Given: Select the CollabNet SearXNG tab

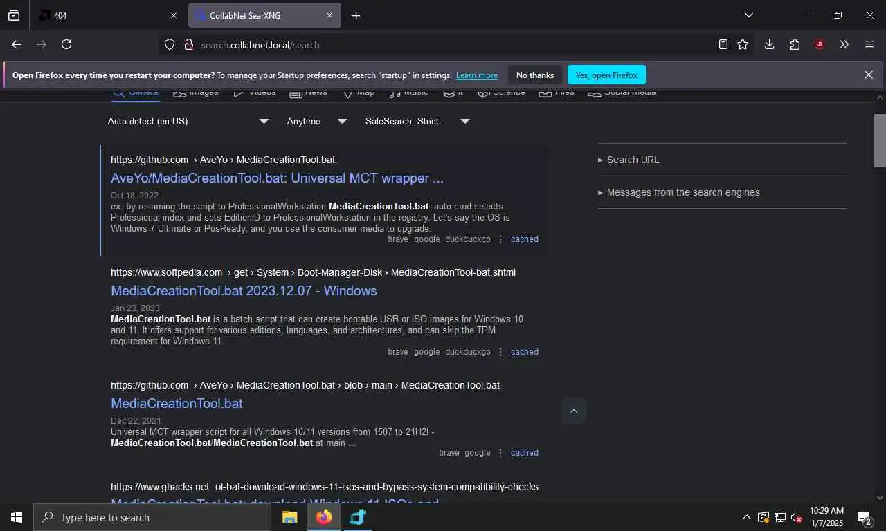Looking at the screenshot, I should click(x=264, y=15).
